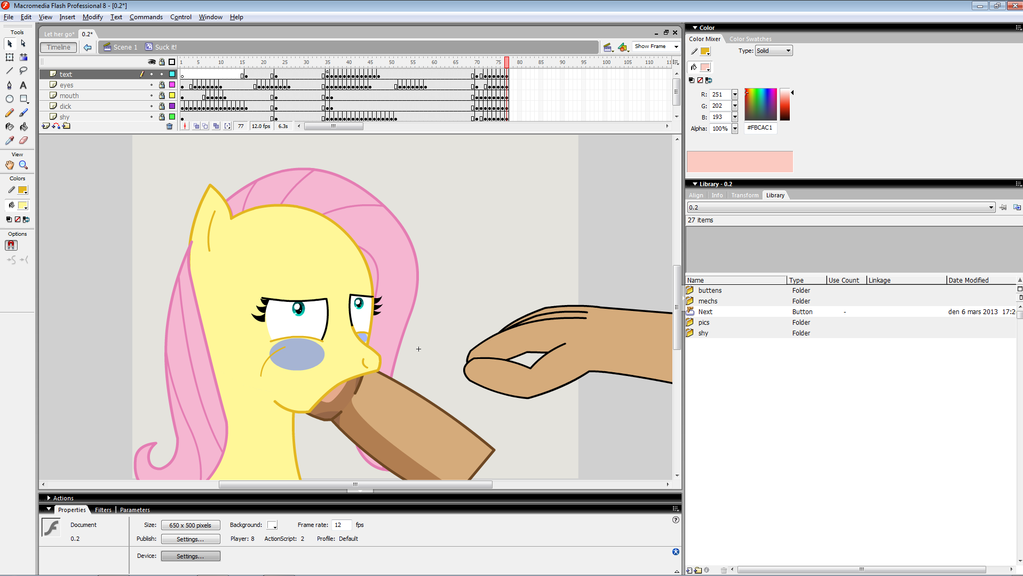Click the Timeline toggle button
Screen dimensions: 1023x576
(x=59, y=47)
